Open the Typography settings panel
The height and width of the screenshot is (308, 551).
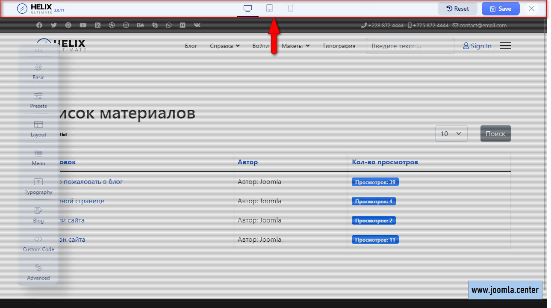pyautogui.click(x=38, y=186)
